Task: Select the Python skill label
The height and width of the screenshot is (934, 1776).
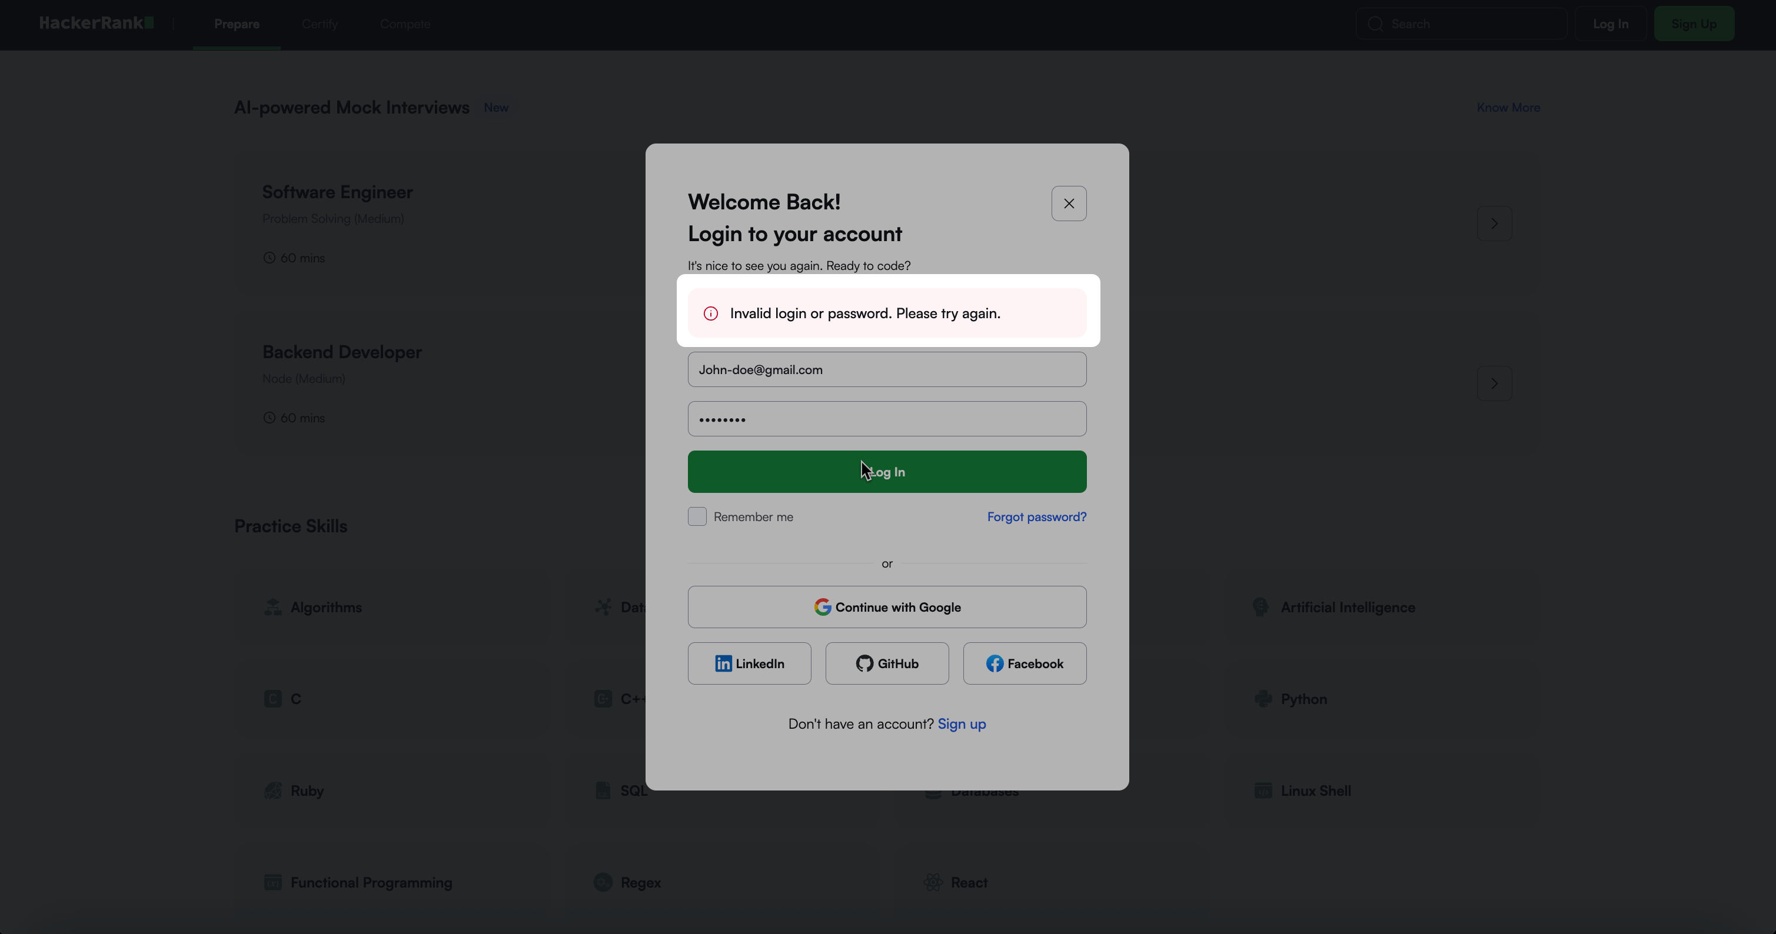Action: [x=1303, y=699]
